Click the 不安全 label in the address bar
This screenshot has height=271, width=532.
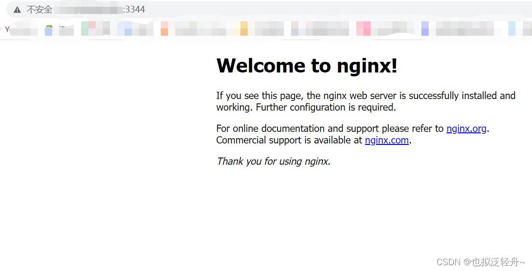[40, 10]
